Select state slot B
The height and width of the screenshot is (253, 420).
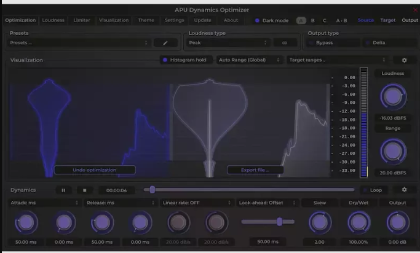tap(312, 21)
